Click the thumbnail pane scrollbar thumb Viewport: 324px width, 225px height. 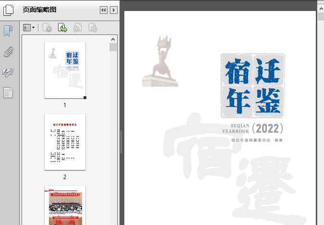(x=113, y=47)
